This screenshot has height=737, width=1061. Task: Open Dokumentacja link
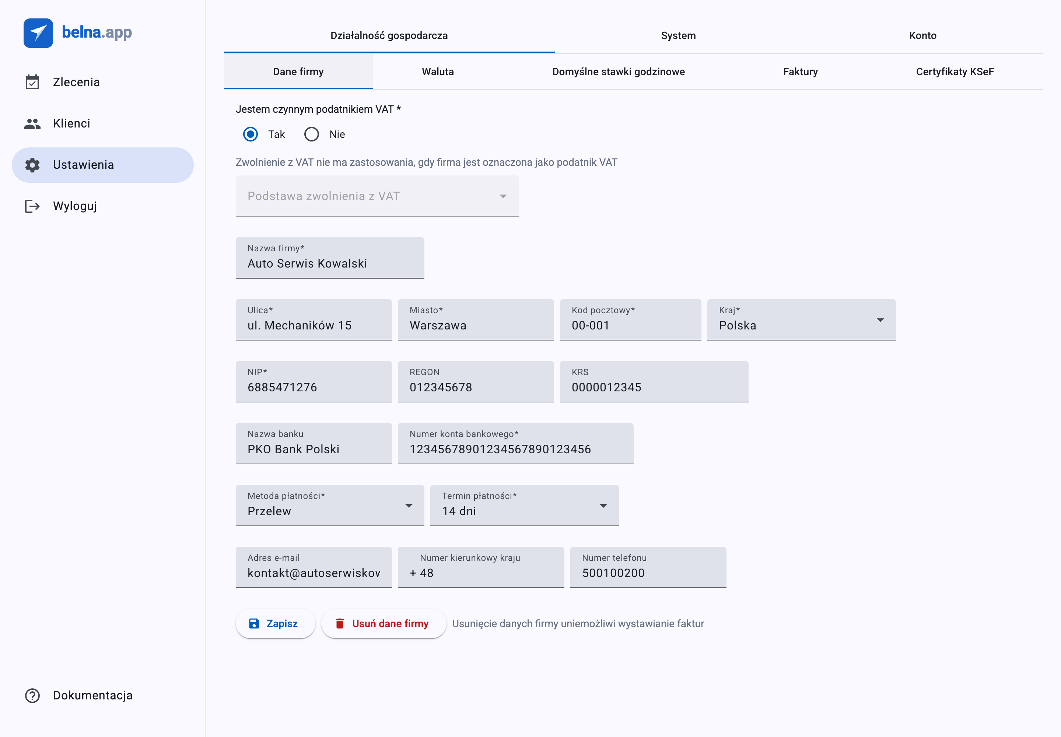102,695
